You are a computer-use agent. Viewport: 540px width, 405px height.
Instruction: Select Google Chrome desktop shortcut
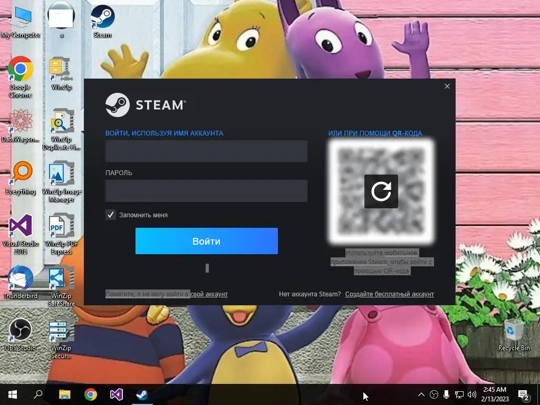click(21, 76)
